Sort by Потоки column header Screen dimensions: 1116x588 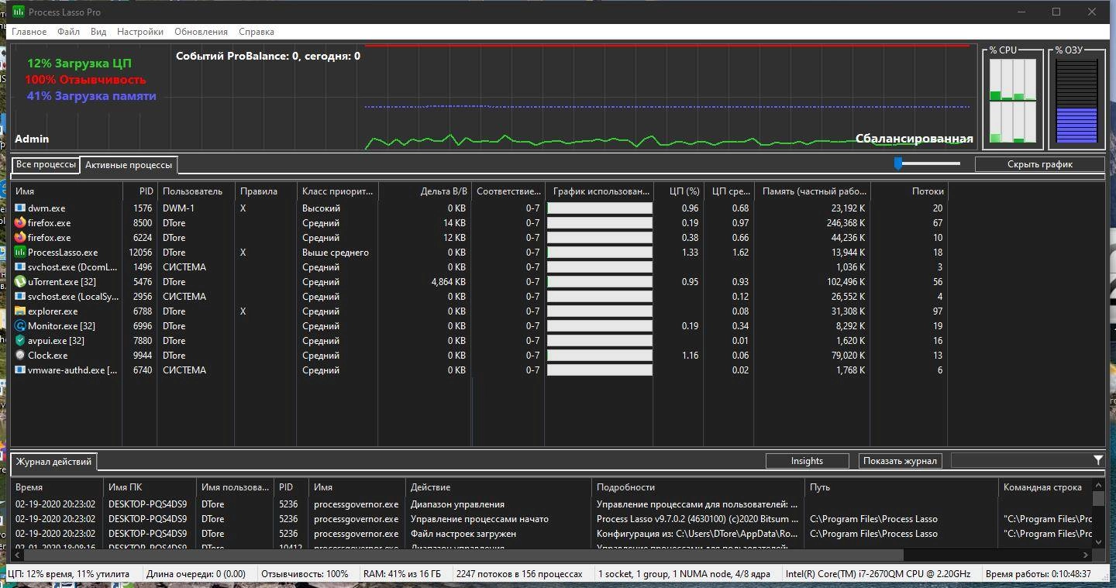click(909, 191)
